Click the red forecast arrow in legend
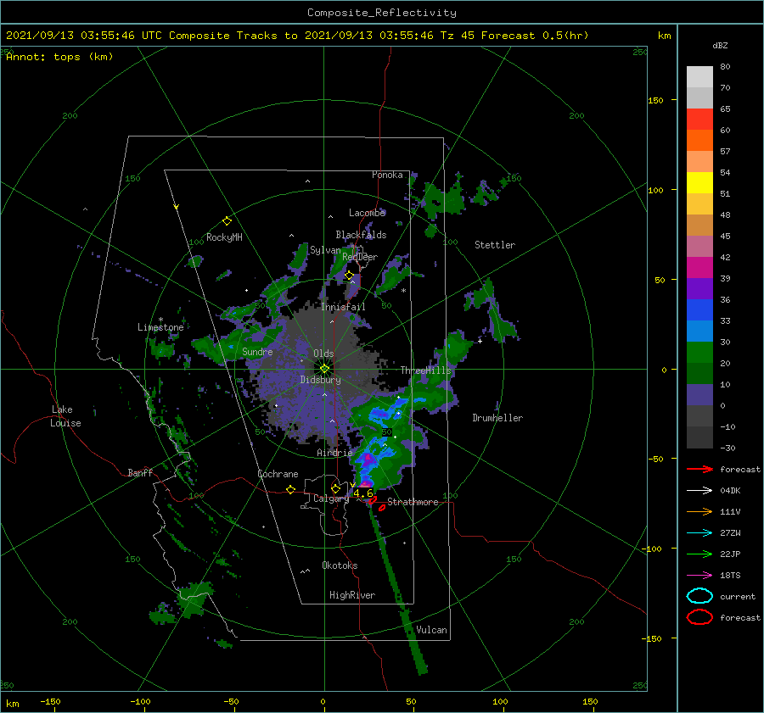 point(699,469)
